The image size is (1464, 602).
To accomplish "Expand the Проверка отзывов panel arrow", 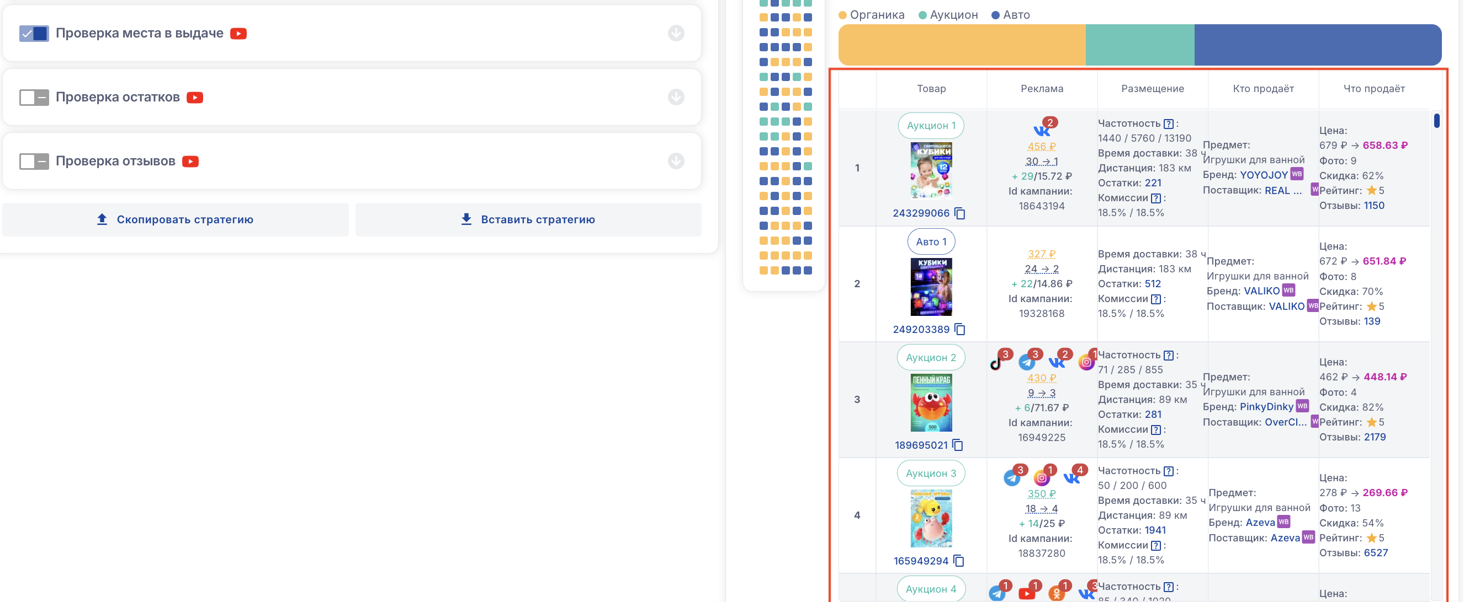I will [676, 162].
